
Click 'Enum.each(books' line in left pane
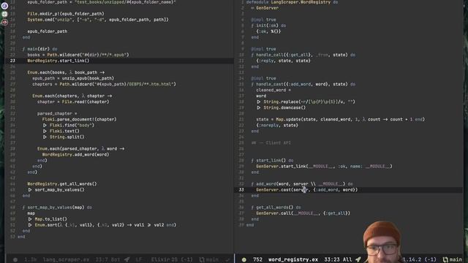tap(66, 72)
